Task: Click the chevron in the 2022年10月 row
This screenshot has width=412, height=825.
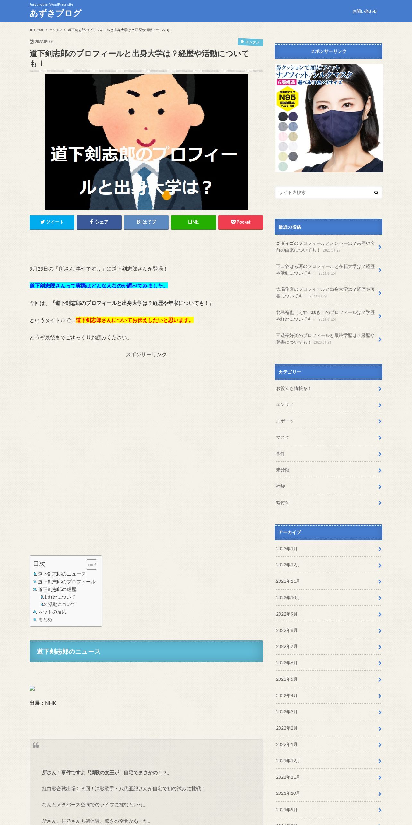Action: point(380,598)
